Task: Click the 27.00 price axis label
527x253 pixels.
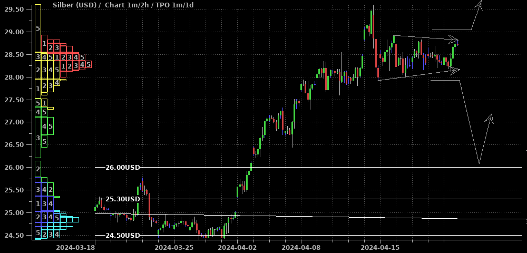Action: tap(14, 122)
